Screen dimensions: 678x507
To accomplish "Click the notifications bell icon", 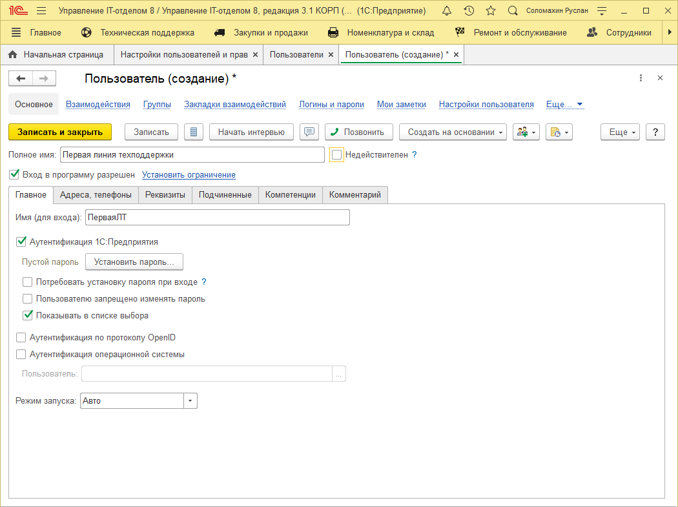I will point(447,11).
